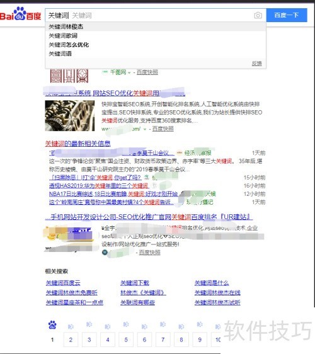Open the 网站SEO优化关键词 result title
Image resolution: width=315 pixels, height=354 pixels.
(115, 93)
